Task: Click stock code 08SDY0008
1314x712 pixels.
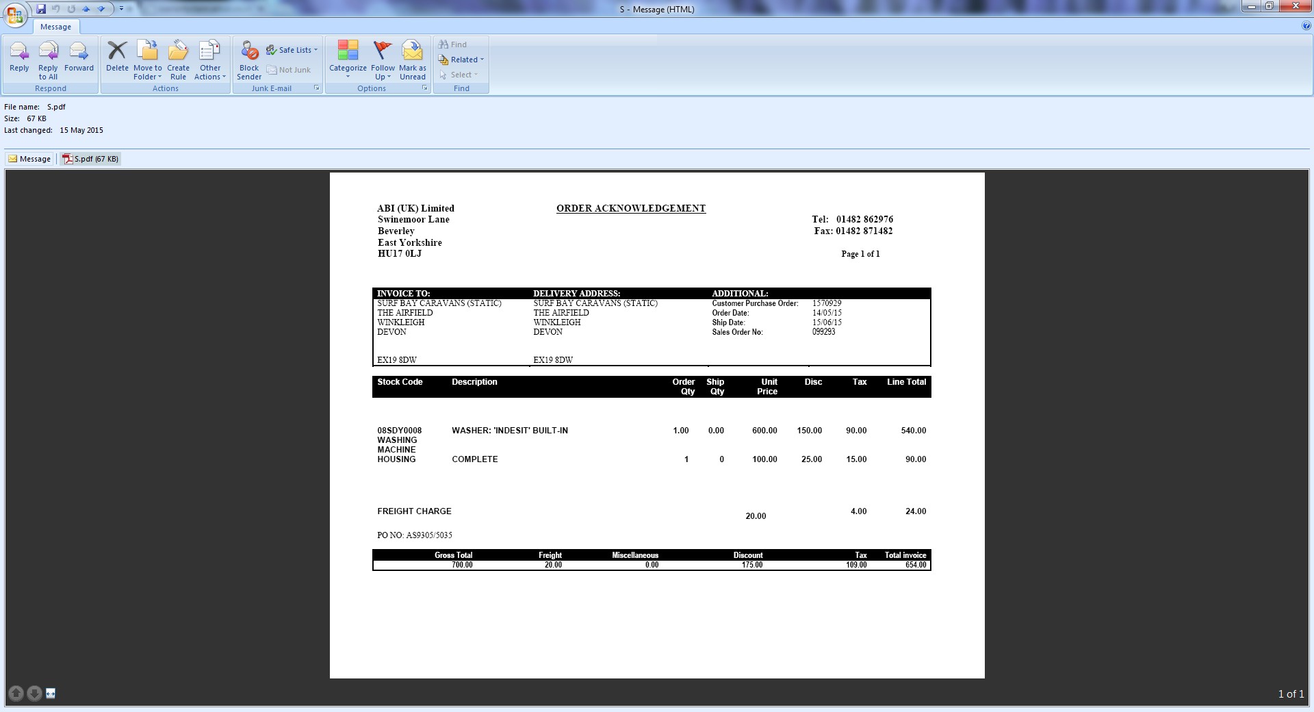Action: (400, 431)
